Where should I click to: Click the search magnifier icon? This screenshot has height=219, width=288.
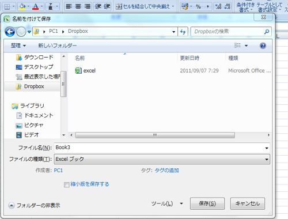267,32
